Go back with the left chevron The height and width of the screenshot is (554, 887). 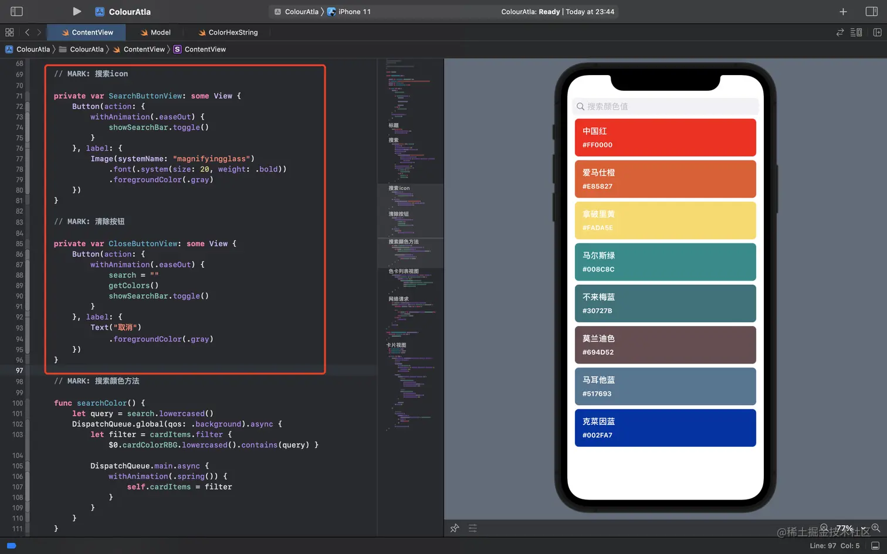tap(27, 32)
